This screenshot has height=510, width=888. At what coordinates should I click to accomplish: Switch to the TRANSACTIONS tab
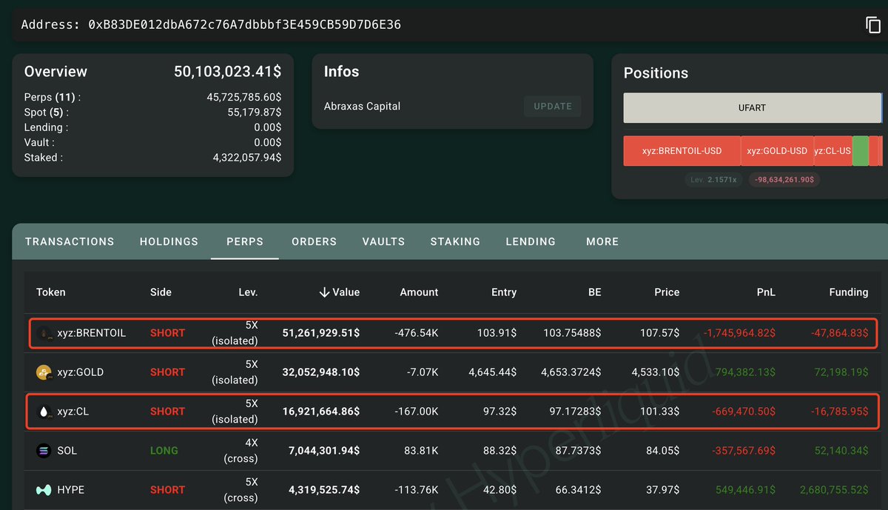coord(70,241)
